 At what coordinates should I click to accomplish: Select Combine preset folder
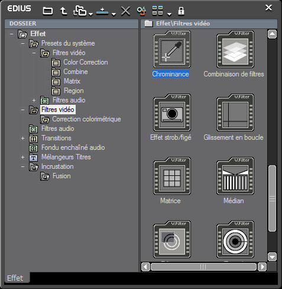pyautogui.click(x=76, y=72)
